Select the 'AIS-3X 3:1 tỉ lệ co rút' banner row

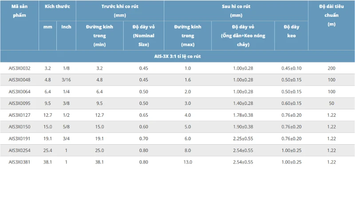click(x=177, y=56)
